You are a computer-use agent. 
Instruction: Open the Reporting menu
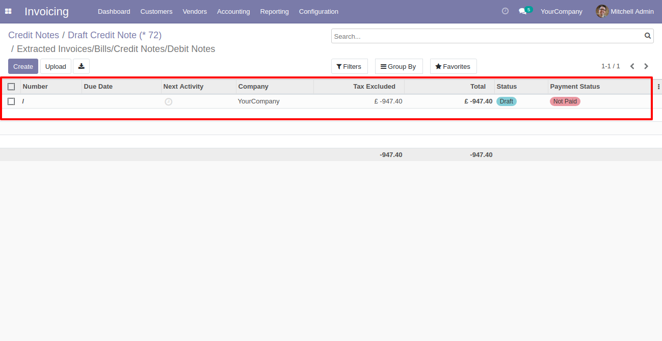pos(274,11)
